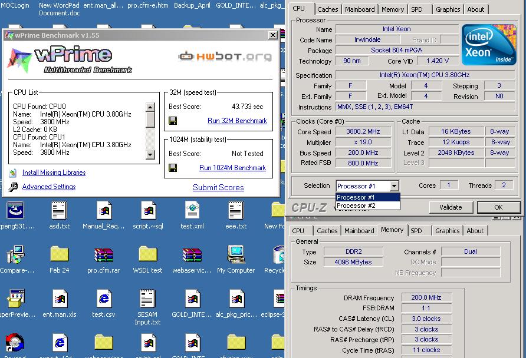The height and width of the screenshot is (358, 526).
Task: Select the Feb 24 folder
Action: [x=60, y=254]
